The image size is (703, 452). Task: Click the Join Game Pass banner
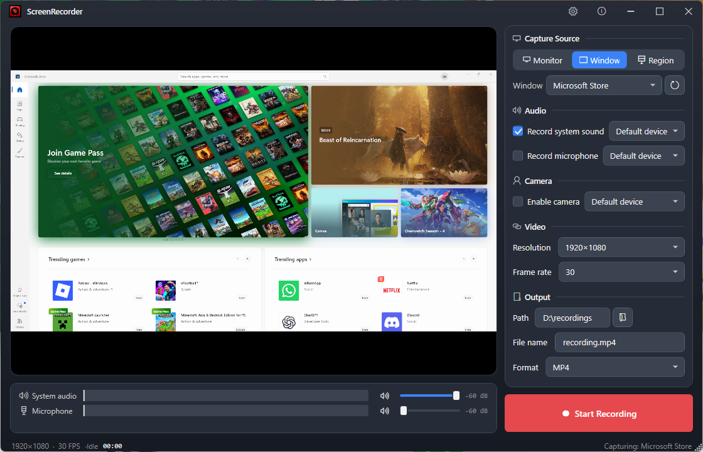pos(173,161)
